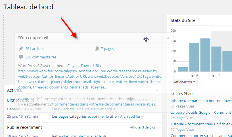Open the Iphone 4 réparer son bouton article

click(x=201, y=101)
